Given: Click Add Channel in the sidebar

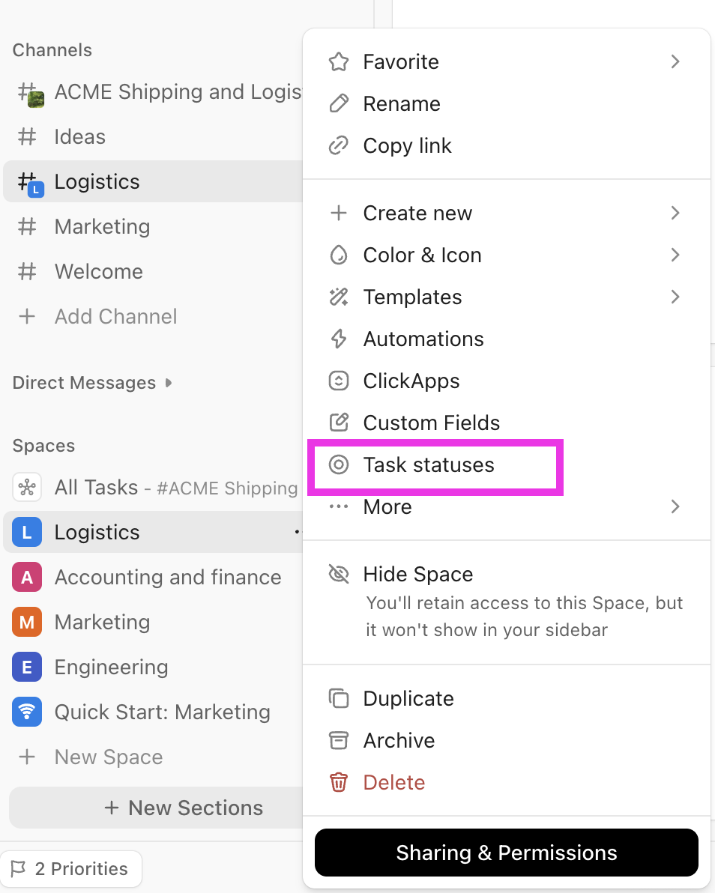Looking at the screenshot, I should click(115, 316).
